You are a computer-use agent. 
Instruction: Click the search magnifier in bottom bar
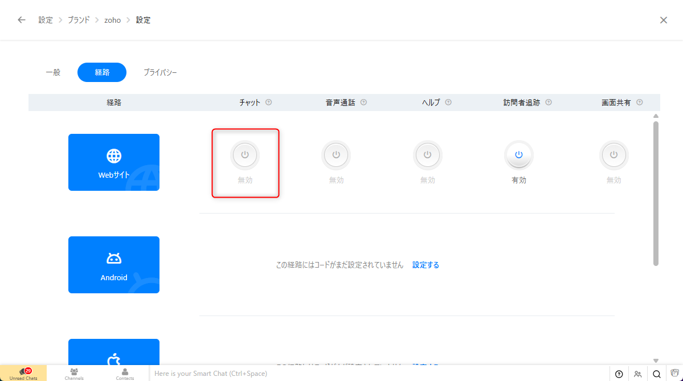(656, 374)
